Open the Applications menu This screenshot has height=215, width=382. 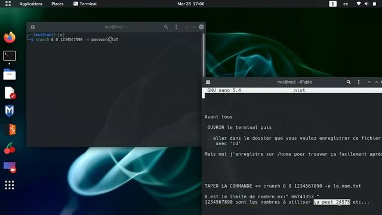[x=31, y=4]
